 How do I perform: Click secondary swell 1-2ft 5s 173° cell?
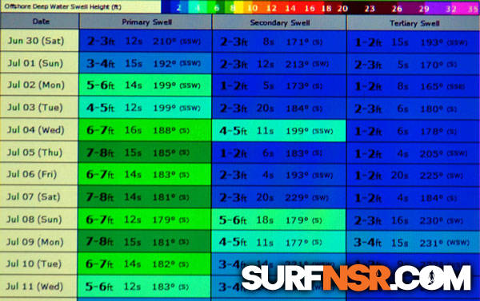point(279,86)
